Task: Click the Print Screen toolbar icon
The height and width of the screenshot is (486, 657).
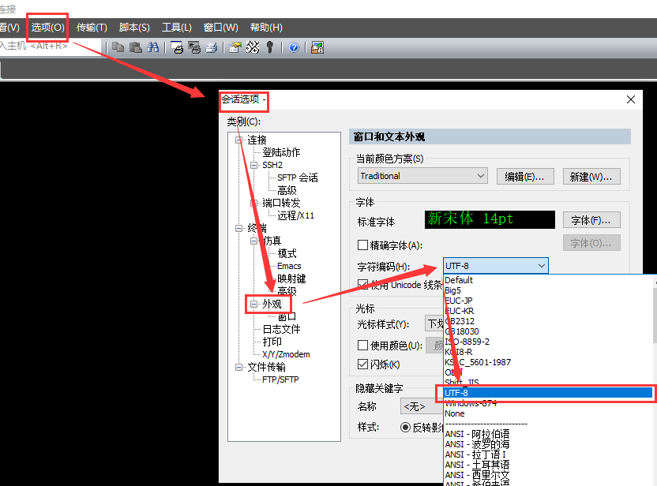Action: click(x=177, y=47)
